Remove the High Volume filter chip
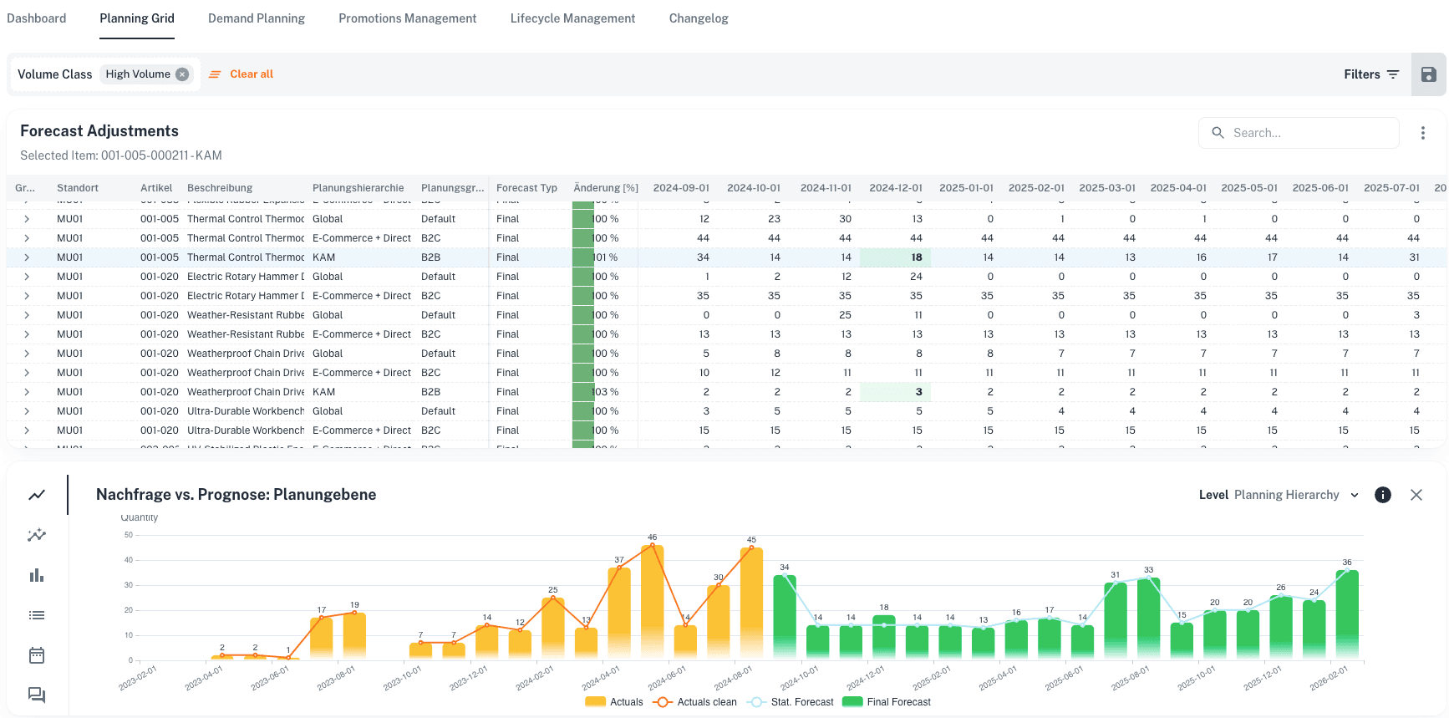 pos(182,74)
